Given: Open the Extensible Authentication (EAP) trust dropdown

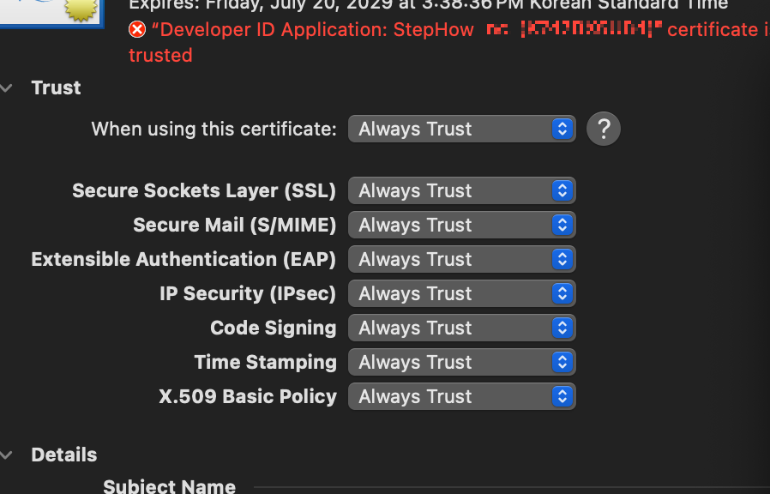Looking at the screenshot, I should [461, 259].
